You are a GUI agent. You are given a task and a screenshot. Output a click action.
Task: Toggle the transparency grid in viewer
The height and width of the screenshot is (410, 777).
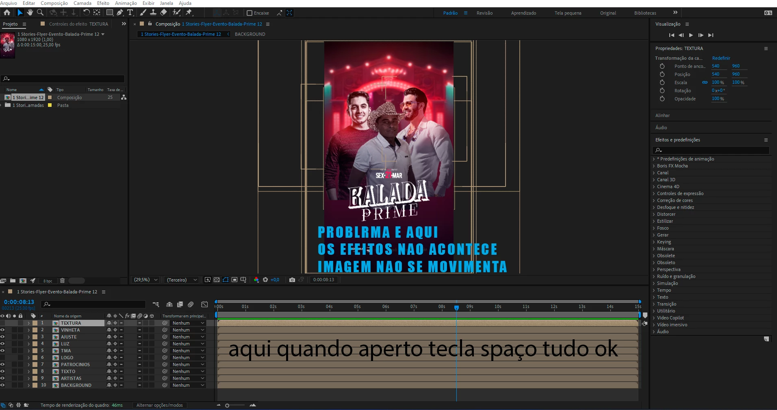pos(216,280)
